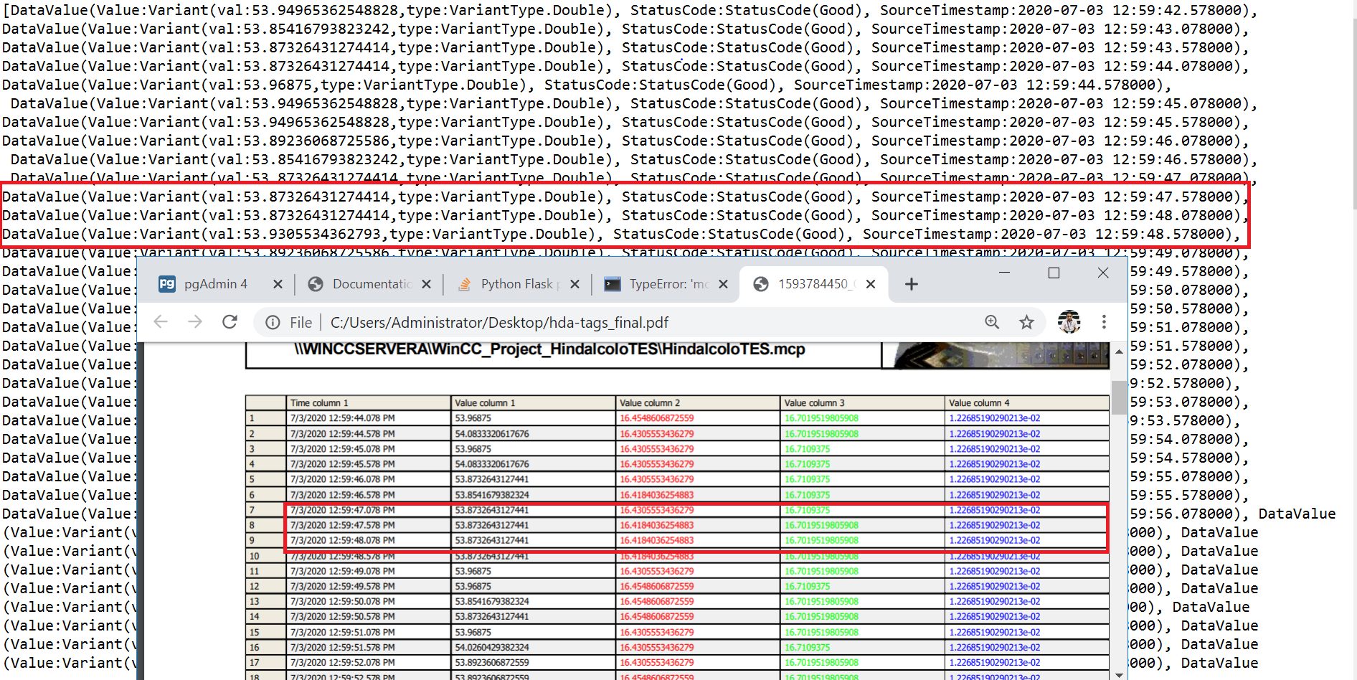Open Chrome's three-dot menu
The width and height of the screenshot is (1357, 680).
click(x=1103, y=321)
